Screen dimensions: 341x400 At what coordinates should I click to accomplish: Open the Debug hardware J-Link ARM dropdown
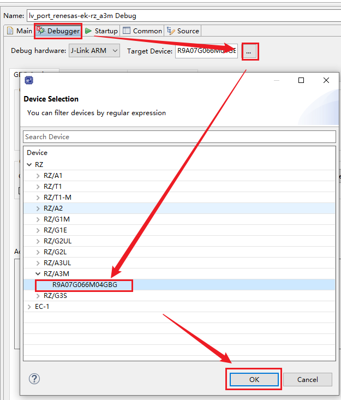pos(94,51)
